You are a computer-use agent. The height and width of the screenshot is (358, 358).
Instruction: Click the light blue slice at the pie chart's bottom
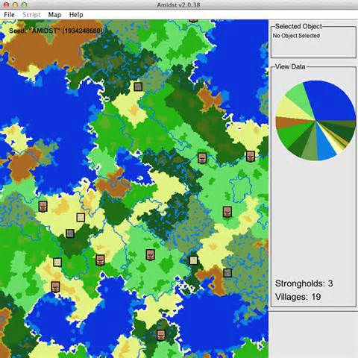pyautogui.click(x=326, y=147)
